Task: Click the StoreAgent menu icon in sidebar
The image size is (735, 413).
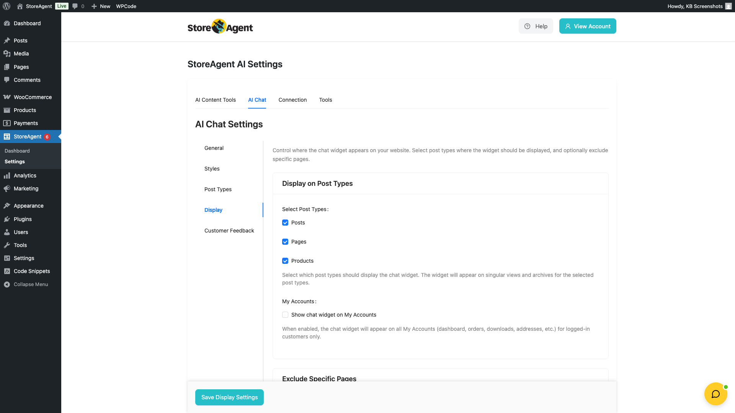Action: (7, 137)
